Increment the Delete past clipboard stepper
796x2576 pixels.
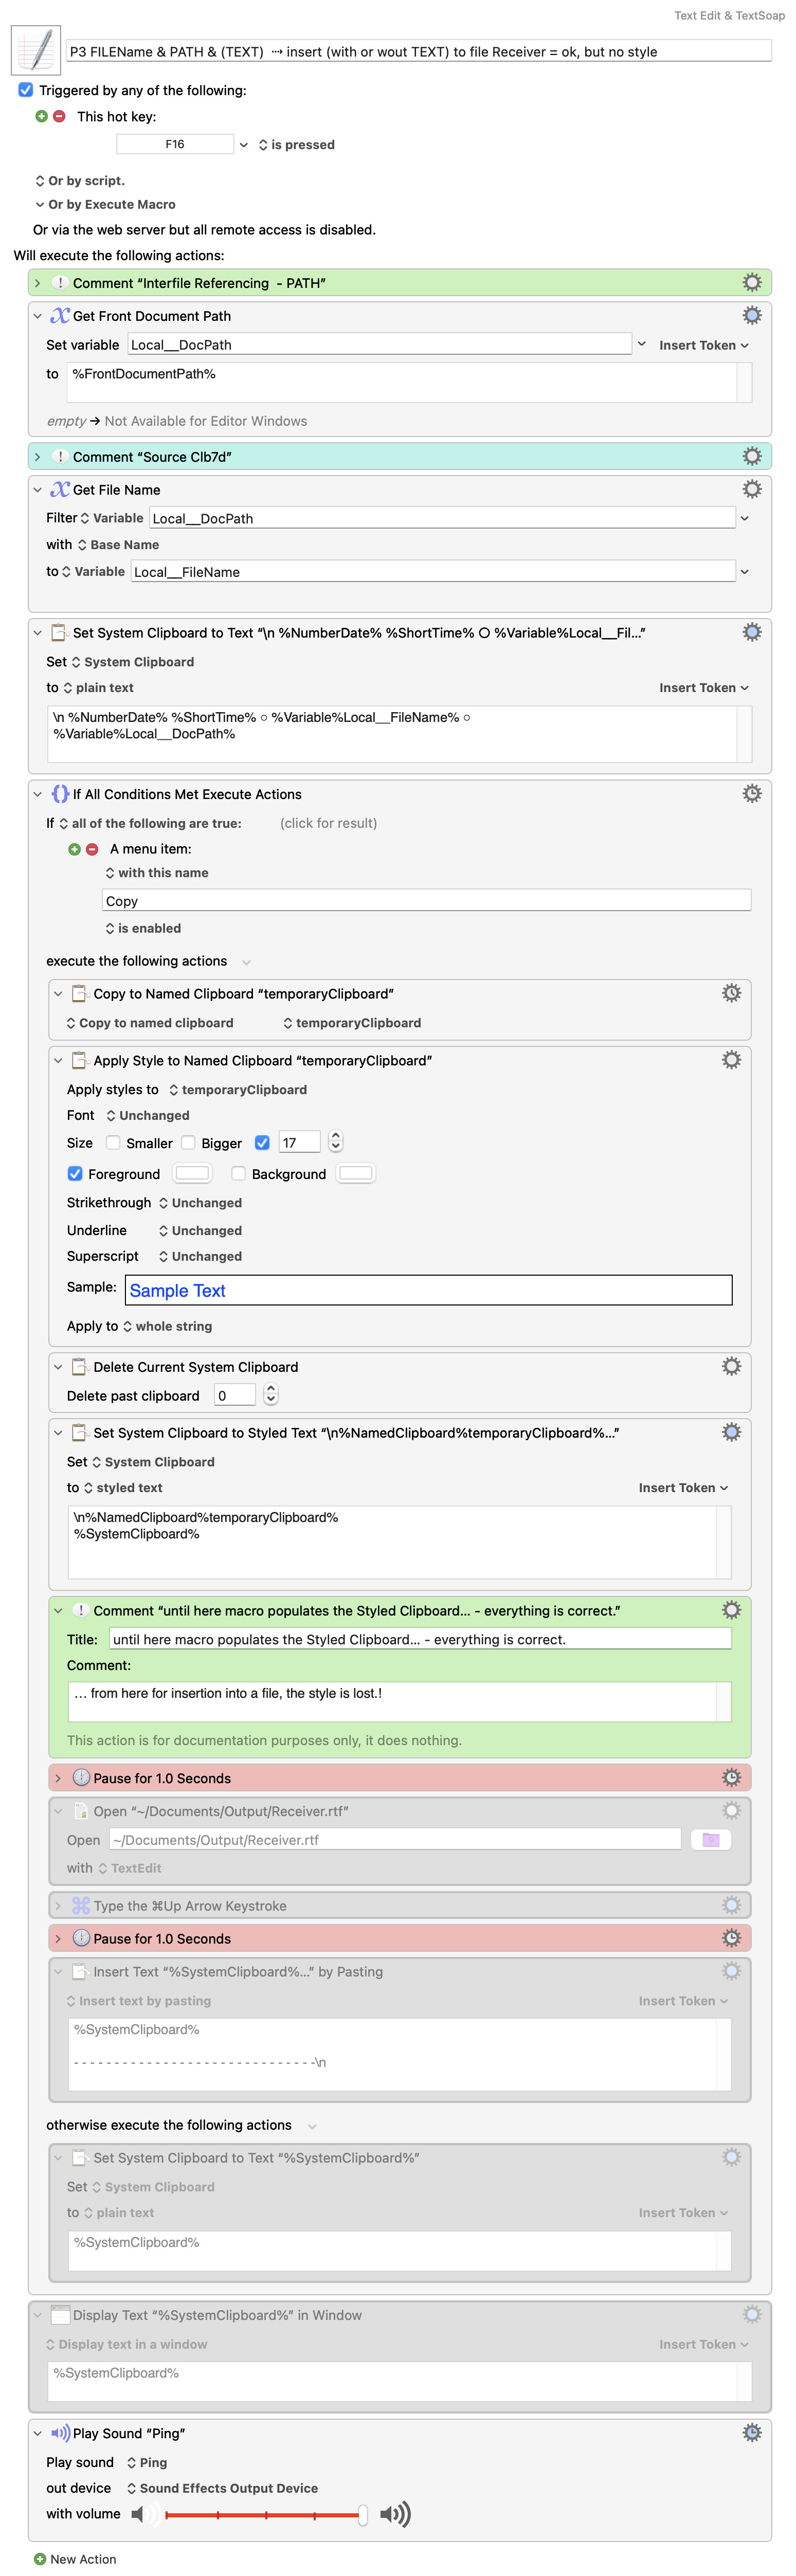(271, 1390)
